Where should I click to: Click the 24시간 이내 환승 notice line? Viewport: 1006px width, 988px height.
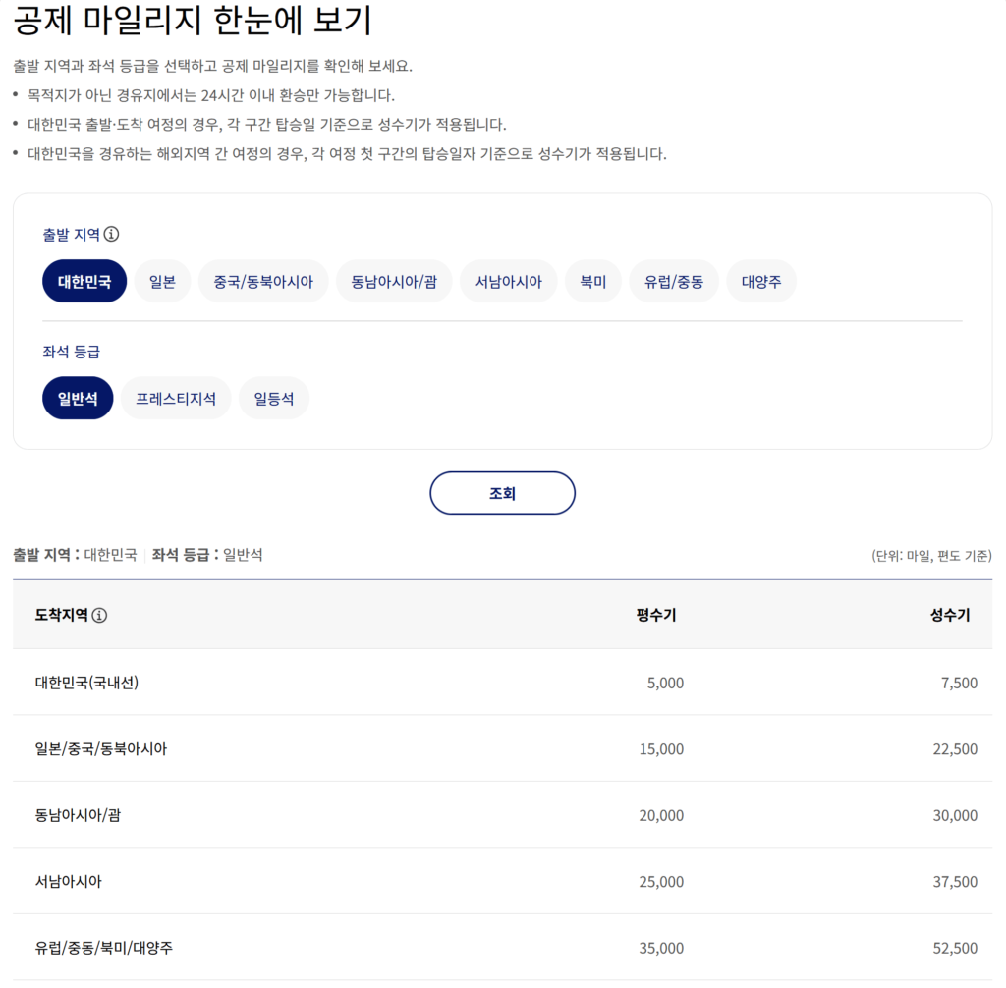point(210,95)
